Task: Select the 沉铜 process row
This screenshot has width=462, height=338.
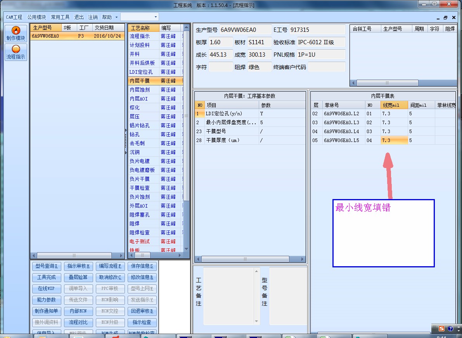Action: click(x=156, y=153)
